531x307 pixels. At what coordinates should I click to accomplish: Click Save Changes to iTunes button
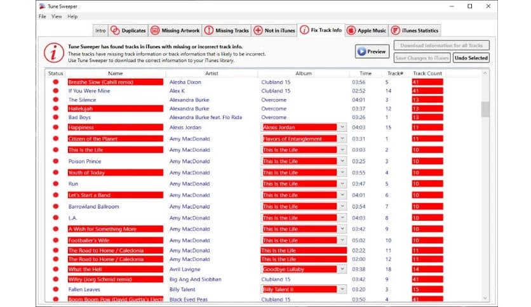click(x=422, y=58)
